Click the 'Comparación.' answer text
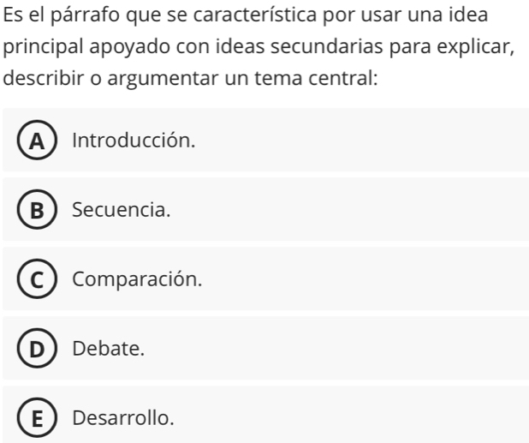 [x=137, y=279]
